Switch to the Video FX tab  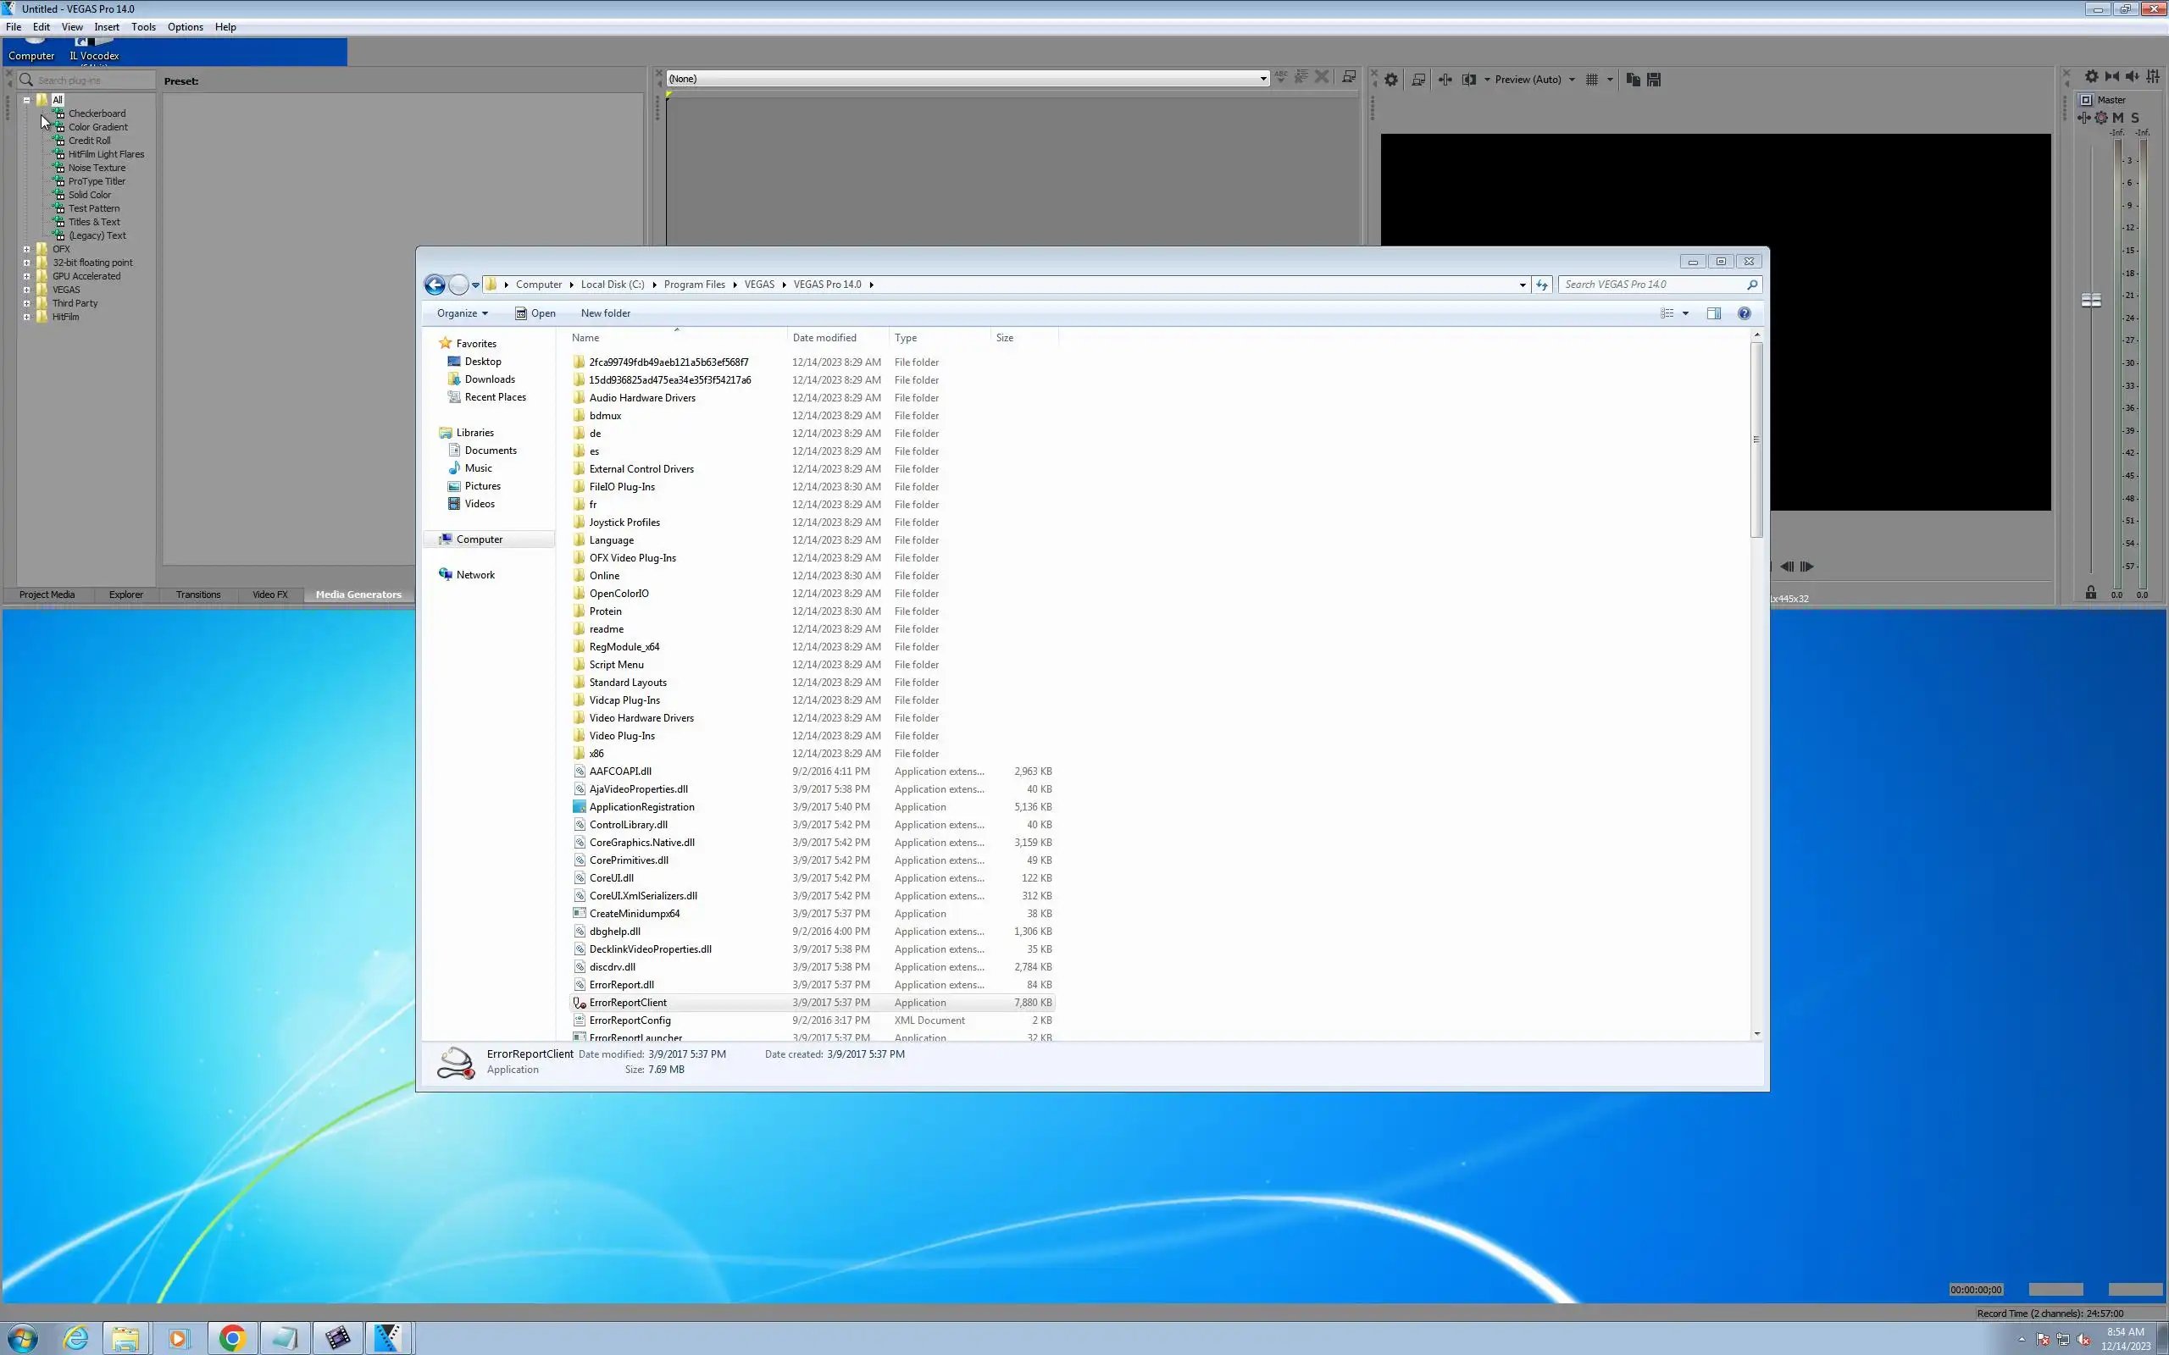pyautogui.click(x=269, y=595)
